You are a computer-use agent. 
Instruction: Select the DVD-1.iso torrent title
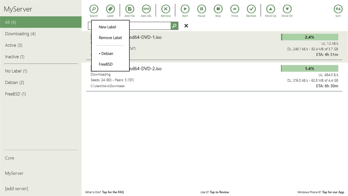pos(146,37)
